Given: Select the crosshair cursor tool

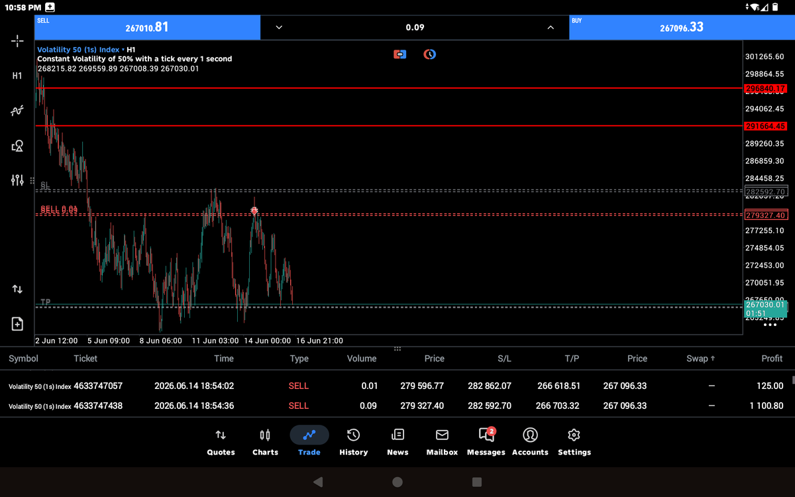Looking at the screenshot, I should [17, 41].
